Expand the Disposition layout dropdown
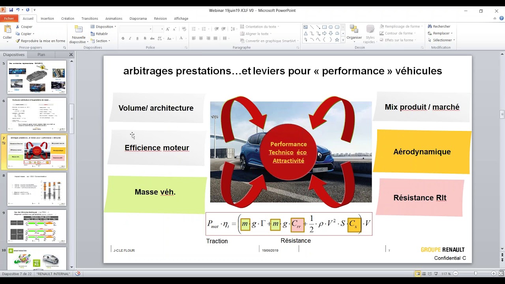The height and width of the screenshot is (284, 505). pos(103,27)
